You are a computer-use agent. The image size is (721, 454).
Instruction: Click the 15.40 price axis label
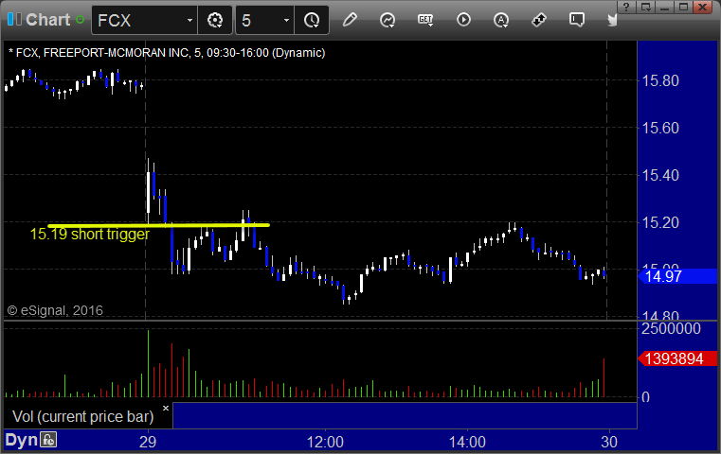click(x=660, y=175)
